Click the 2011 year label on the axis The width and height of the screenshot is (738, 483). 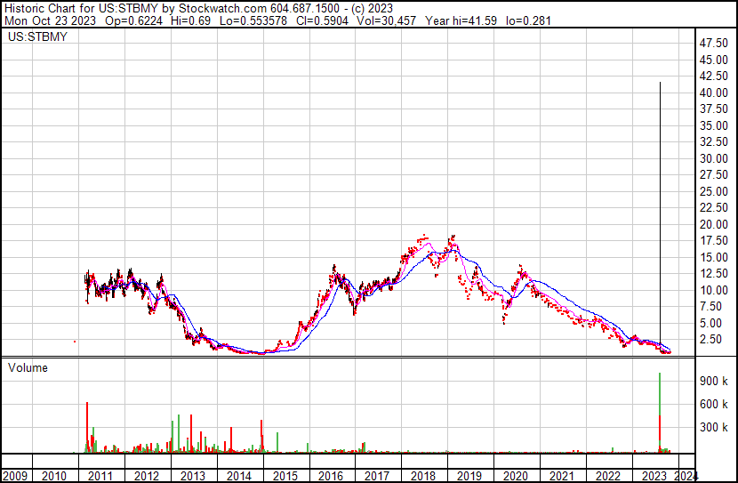coord(100,476)
